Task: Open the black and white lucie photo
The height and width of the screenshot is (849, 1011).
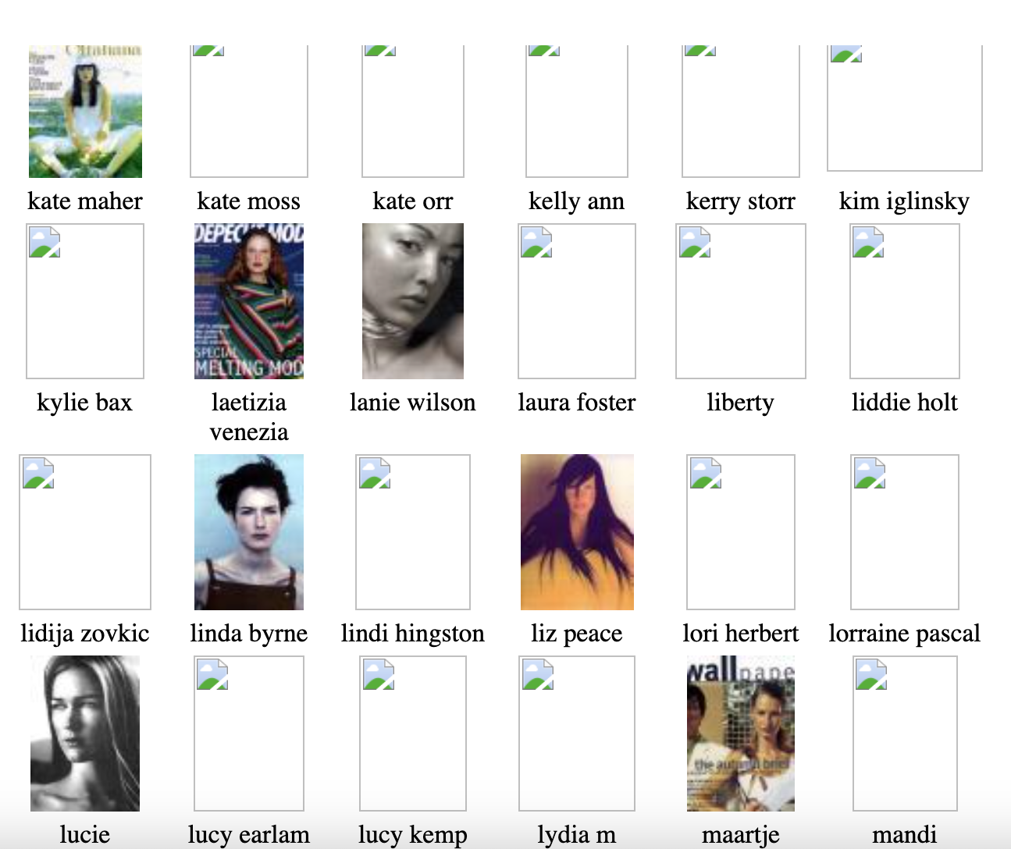Action: [85, 734]
